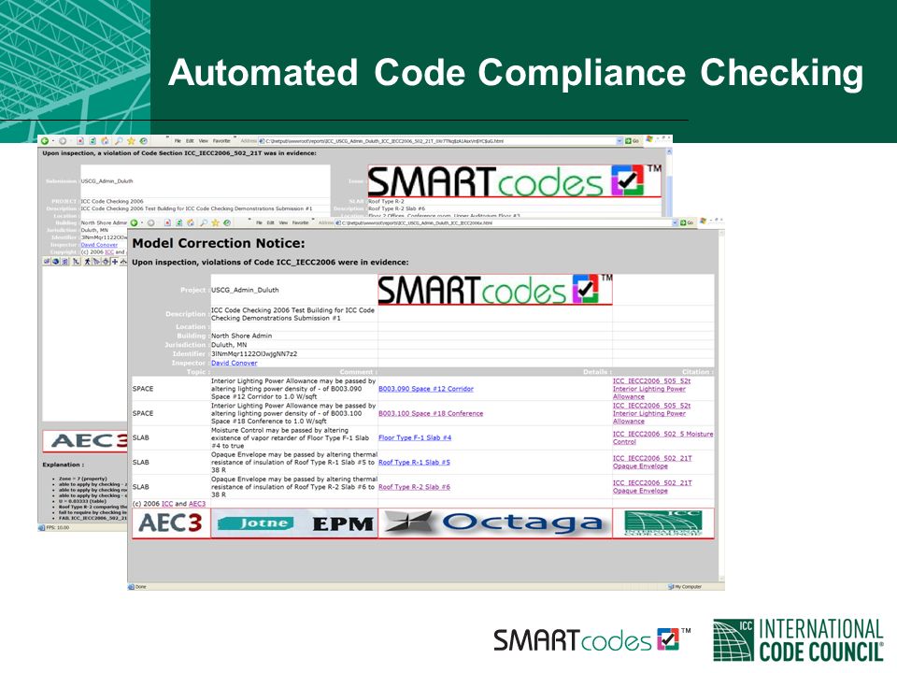Click AEC3 link in front window copyright line

point(197,504)
